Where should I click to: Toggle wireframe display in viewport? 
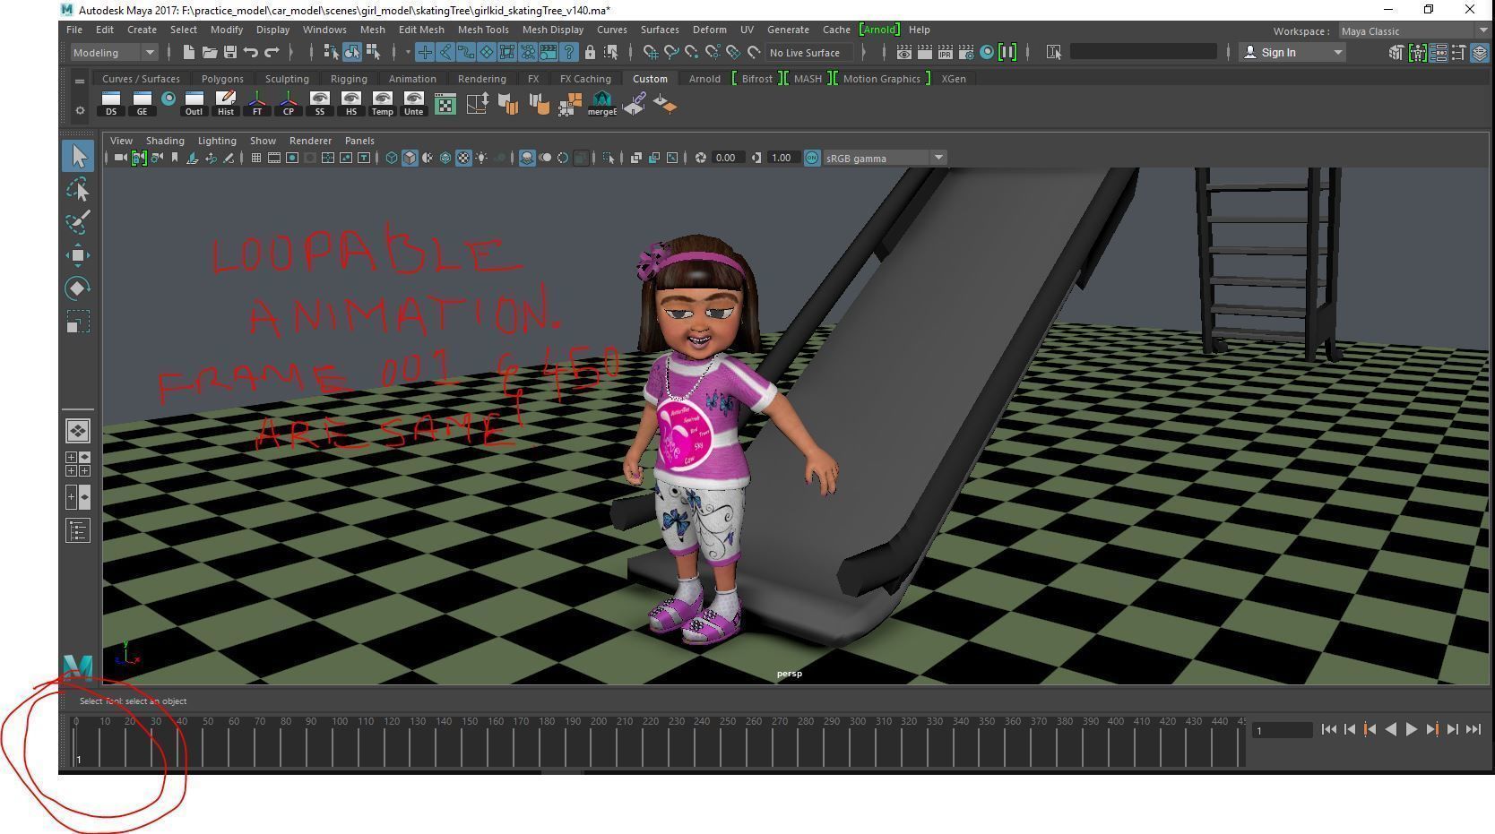(x=392, y=159)
